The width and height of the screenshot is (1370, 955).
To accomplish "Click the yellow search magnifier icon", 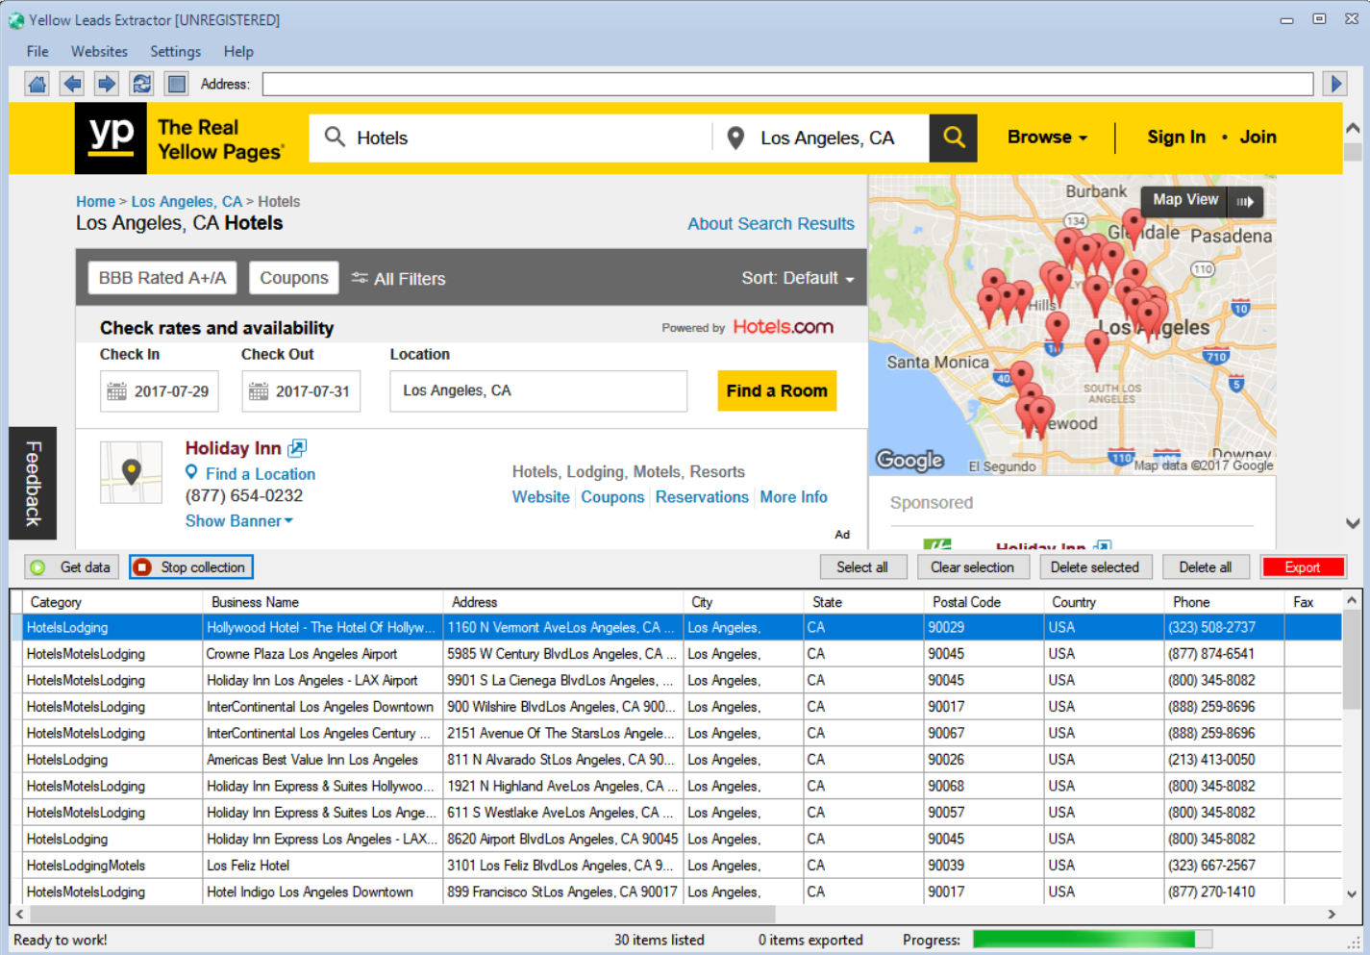I will [953, 138].
